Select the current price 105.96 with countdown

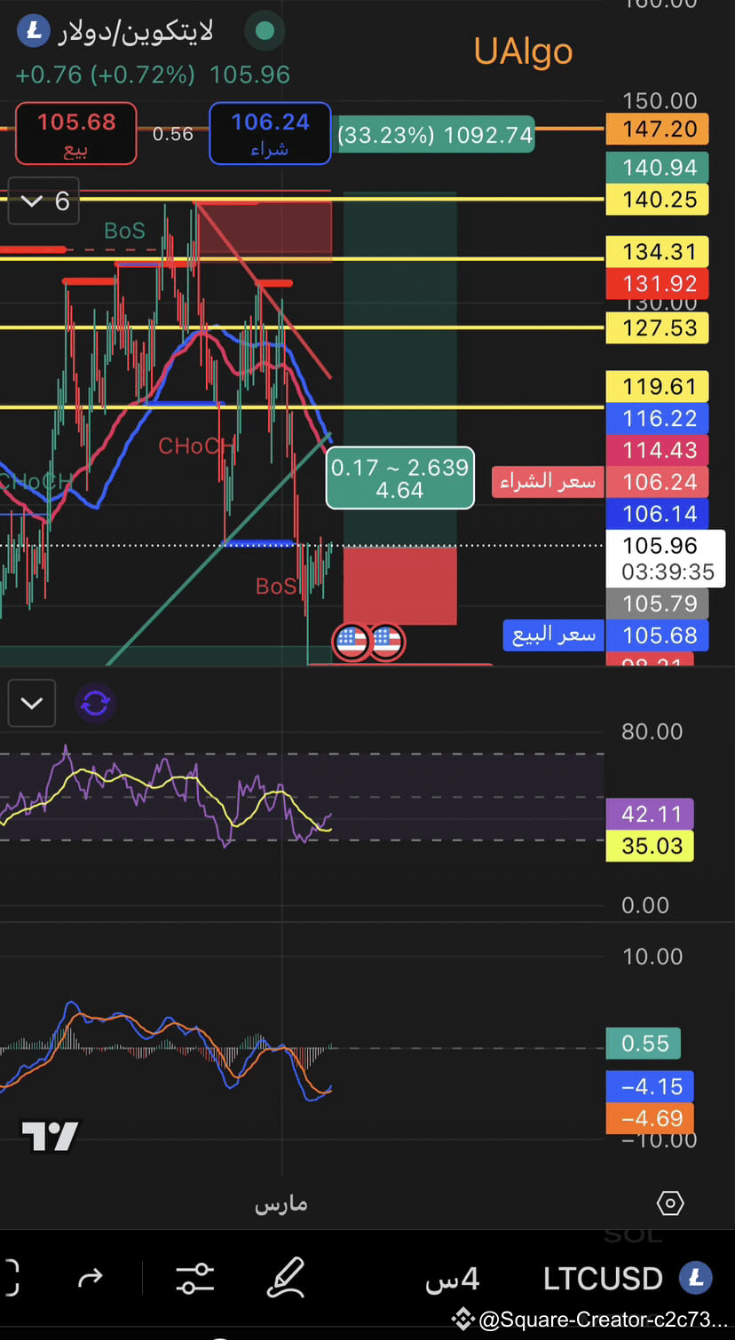[665, 558]
